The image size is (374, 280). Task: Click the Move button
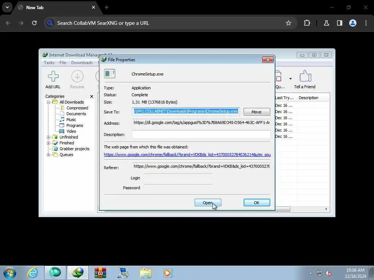tap(257, 112)
